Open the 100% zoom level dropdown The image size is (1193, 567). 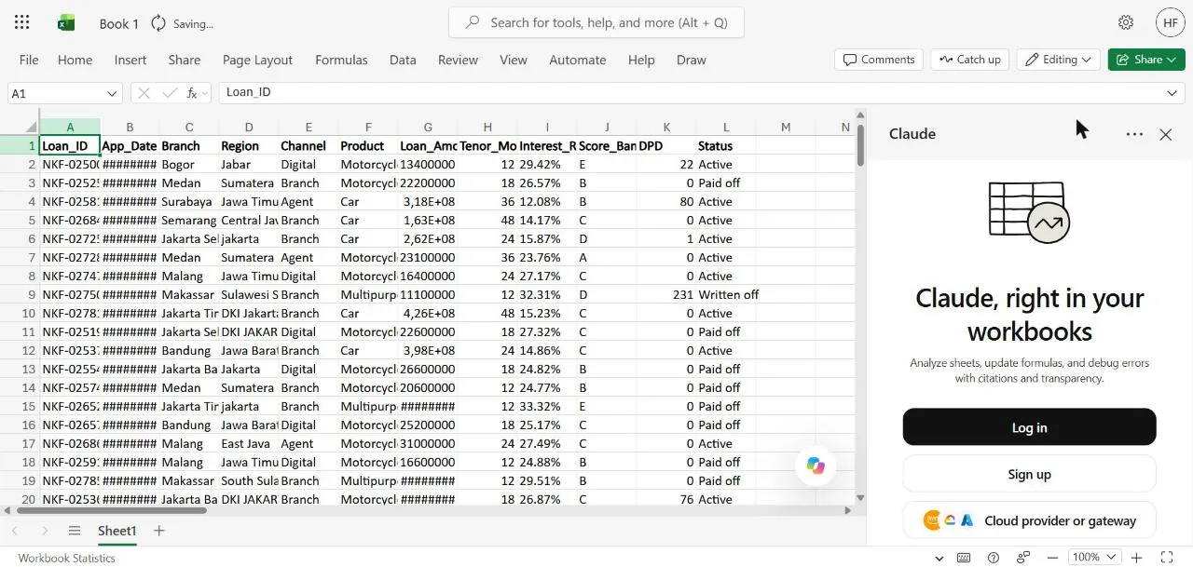tap(1094, 558)
